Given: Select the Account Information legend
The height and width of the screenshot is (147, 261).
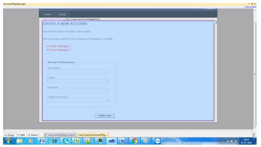Looking at the screenshot, I should tap(61, 62).
